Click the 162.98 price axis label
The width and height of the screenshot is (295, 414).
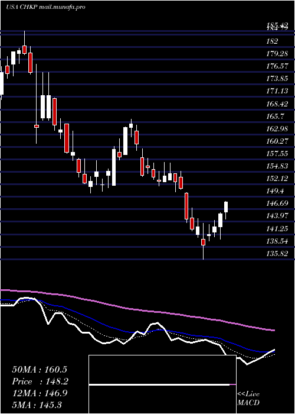pyautogui.click(x=277, y=128)
